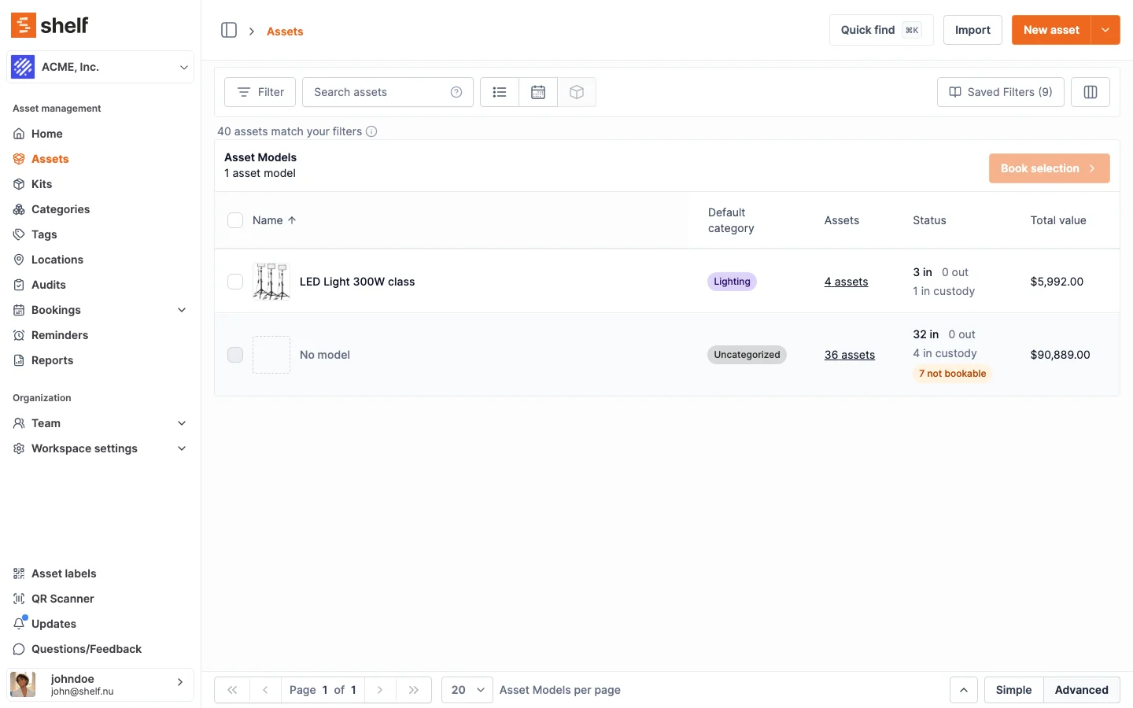Sort by the Name column header
Viewport: 1133px width, 708px height.
pyautogui.click(x=275, y=220)
